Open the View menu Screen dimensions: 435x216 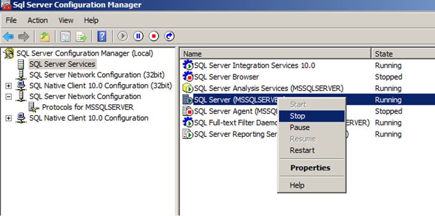coord(66,20)
